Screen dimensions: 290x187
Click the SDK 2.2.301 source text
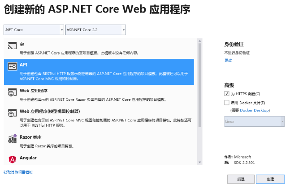coord(244,162)
